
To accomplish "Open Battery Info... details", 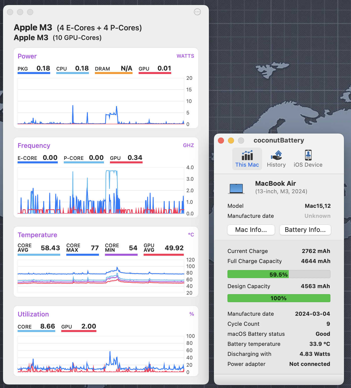I will tap(305, 230).
